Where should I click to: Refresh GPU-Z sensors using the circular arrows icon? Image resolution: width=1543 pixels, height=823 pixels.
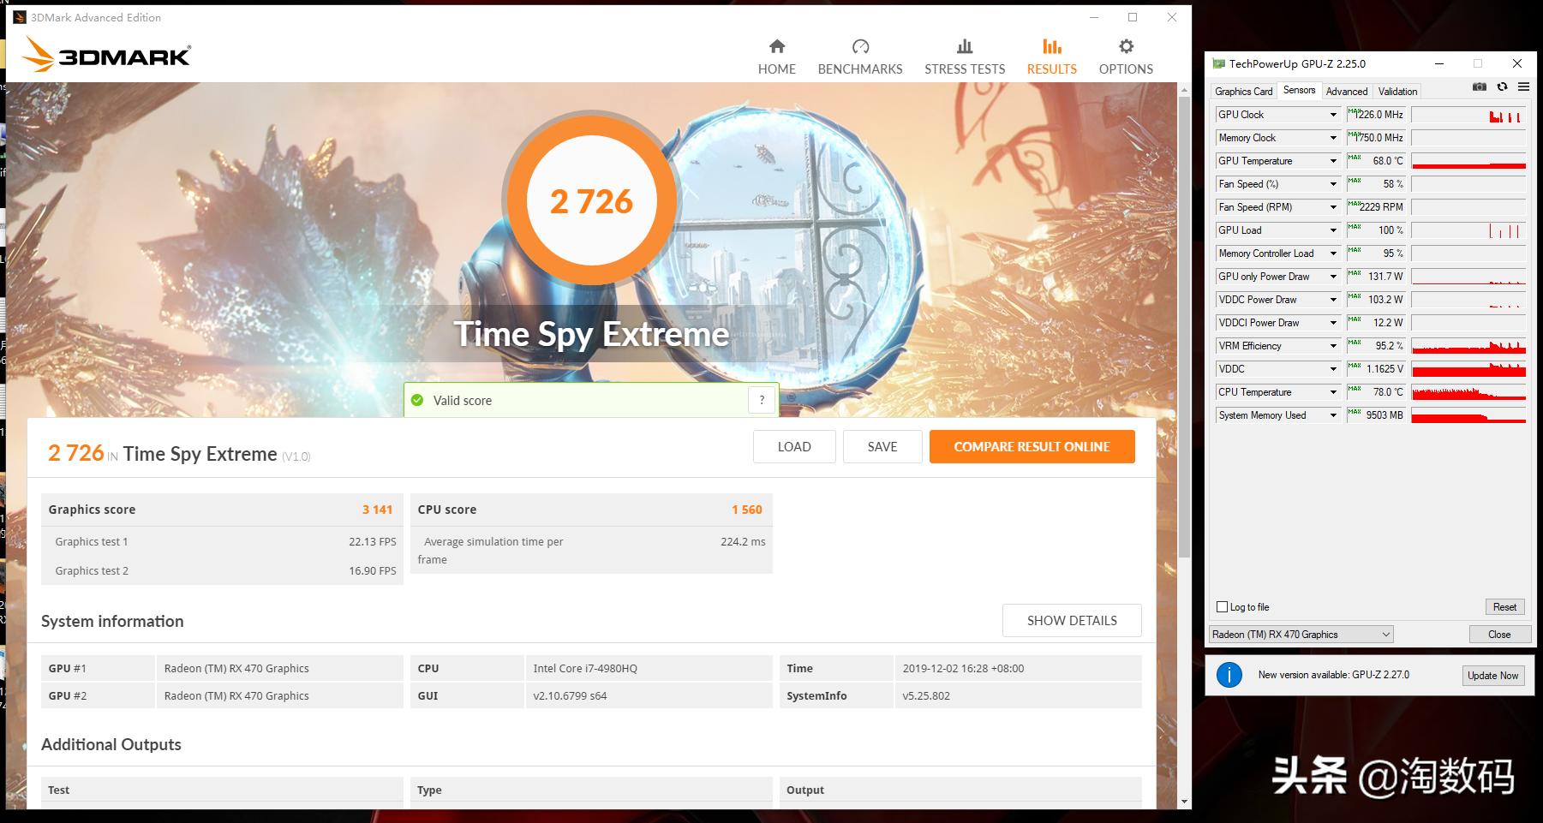[1502, 86]
